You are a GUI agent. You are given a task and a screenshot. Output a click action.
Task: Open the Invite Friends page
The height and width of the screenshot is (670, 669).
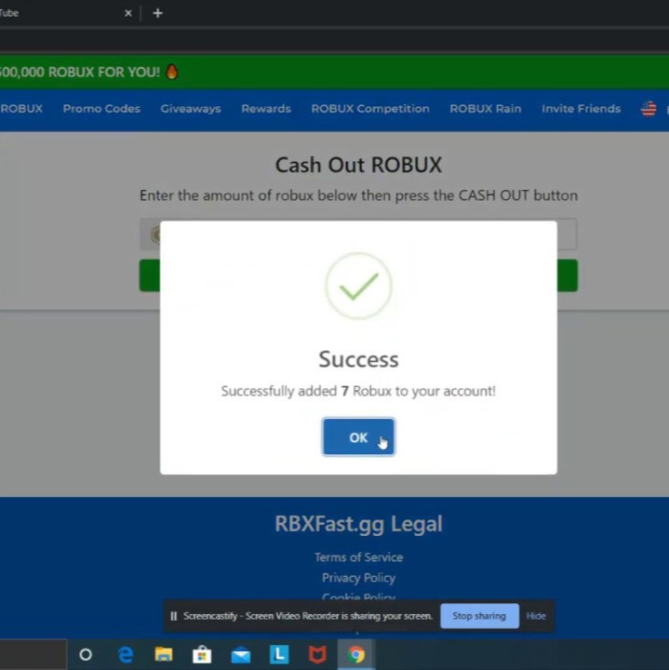point(581,109)
